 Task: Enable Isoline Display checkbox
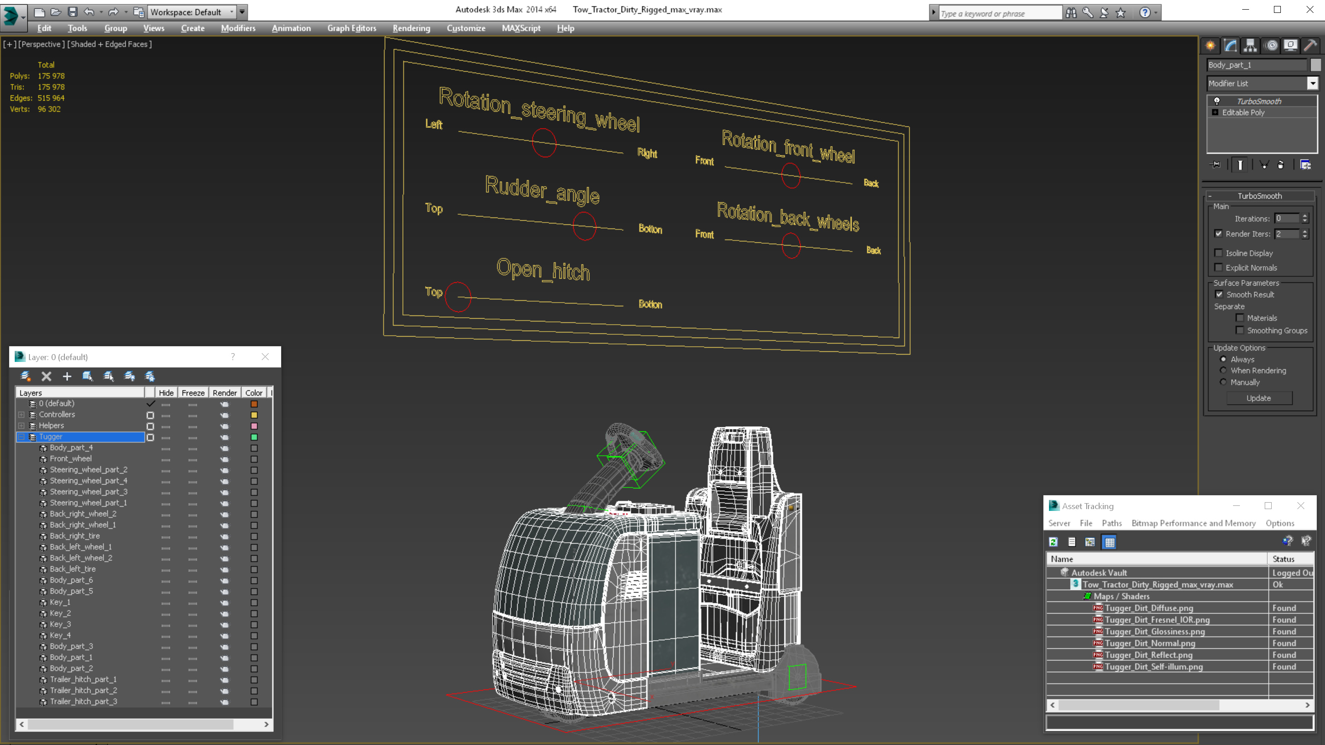coord(1218,253)
